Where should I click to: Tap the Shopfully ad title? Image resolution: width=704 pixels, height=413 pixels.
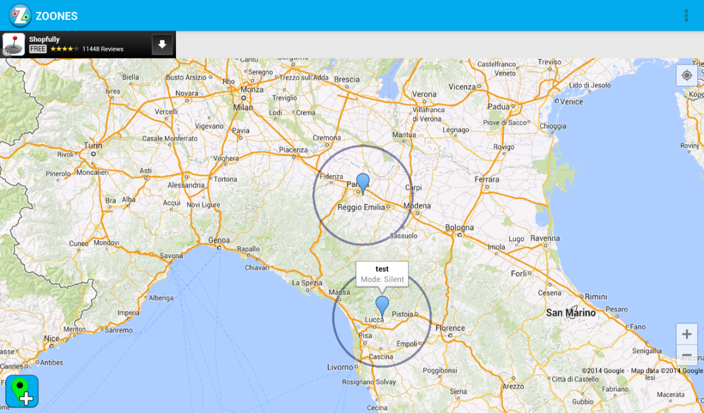coord(44,39)
